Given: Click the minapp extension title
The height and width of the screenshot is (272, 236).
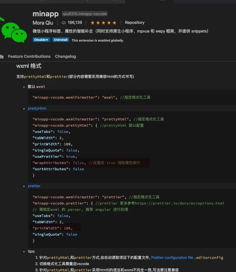Looking at the screenshot, I should tap(46, 14).
